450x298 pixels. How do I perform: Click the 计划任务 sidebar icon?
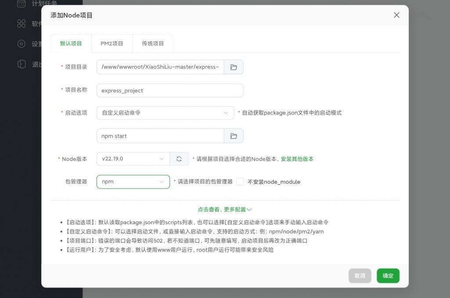21,4
